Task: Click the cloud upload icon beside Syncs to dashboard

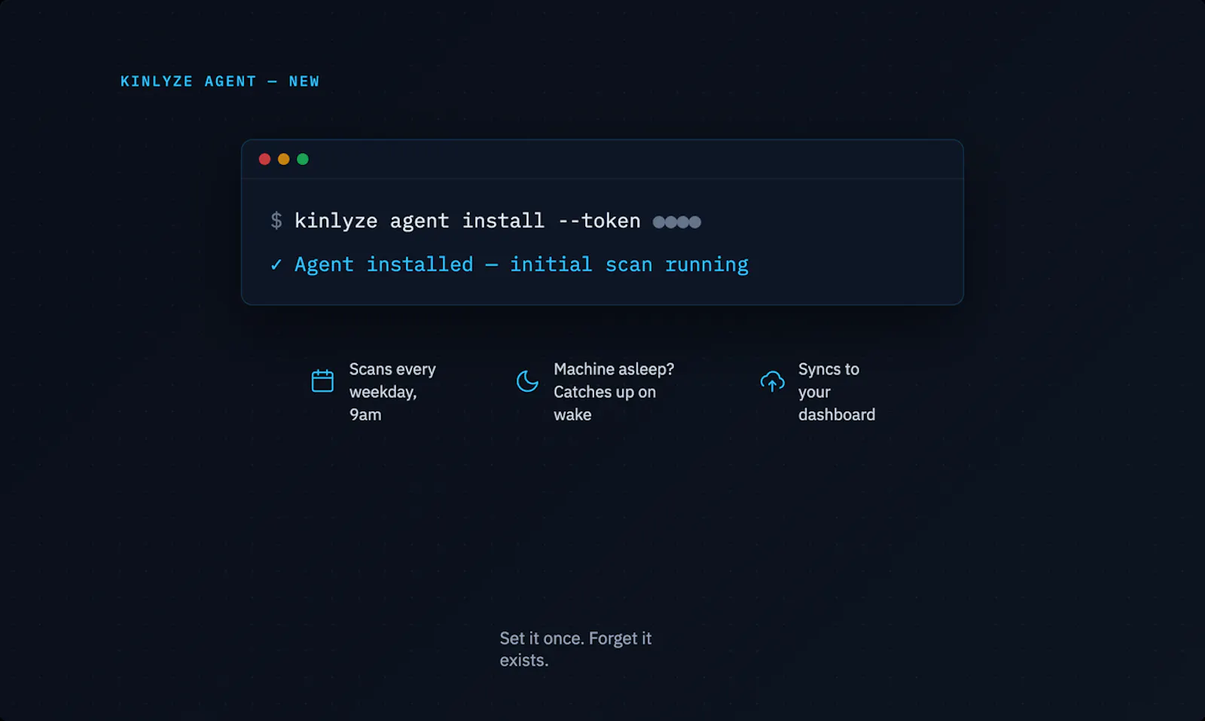Action: coord(772,381)
